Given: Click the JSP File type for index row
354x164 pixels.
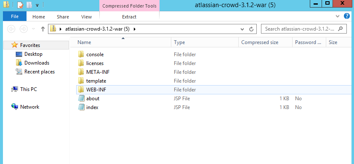Looking at the screenshot, I should pyautogui.click(x=182, y=107).
